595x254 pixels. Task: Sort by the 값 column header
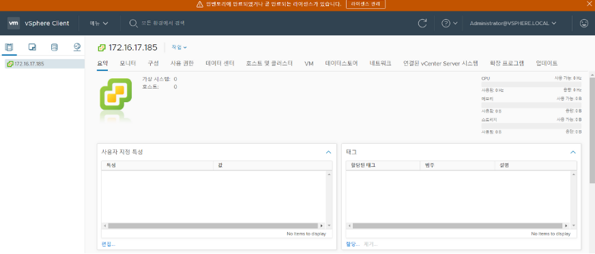pos(273,165)
